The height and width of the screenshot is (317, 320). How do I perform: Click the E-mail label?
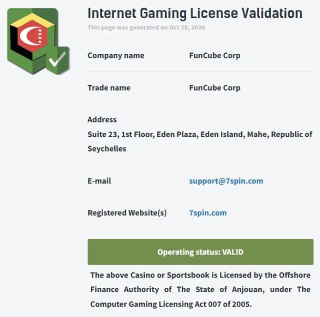[99, 181]
